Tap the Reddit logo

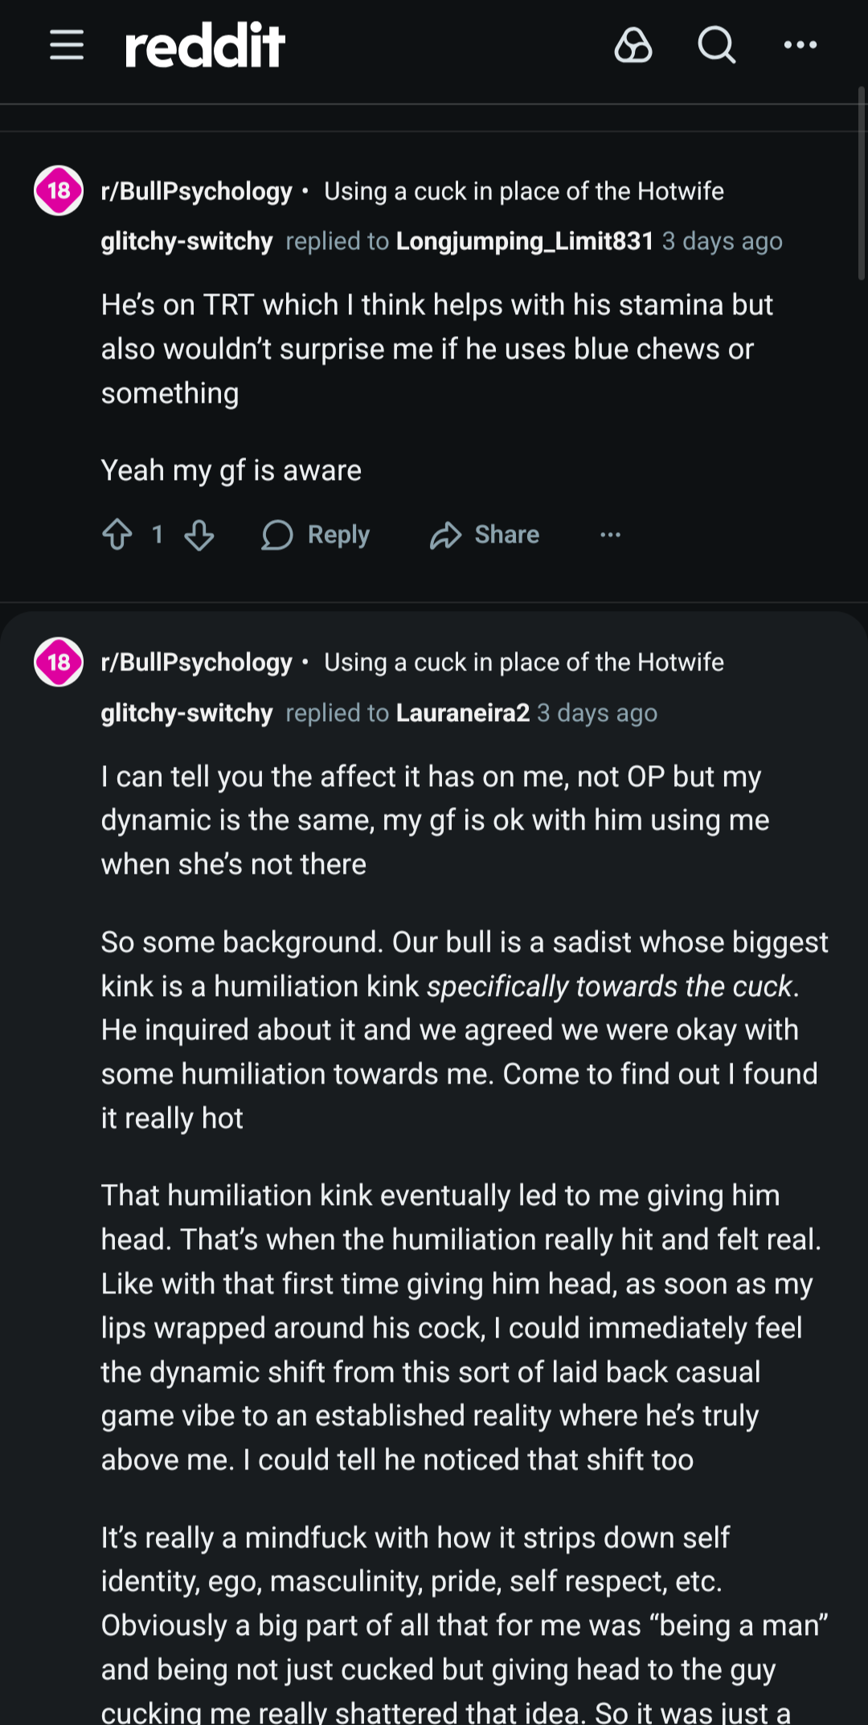205,45
